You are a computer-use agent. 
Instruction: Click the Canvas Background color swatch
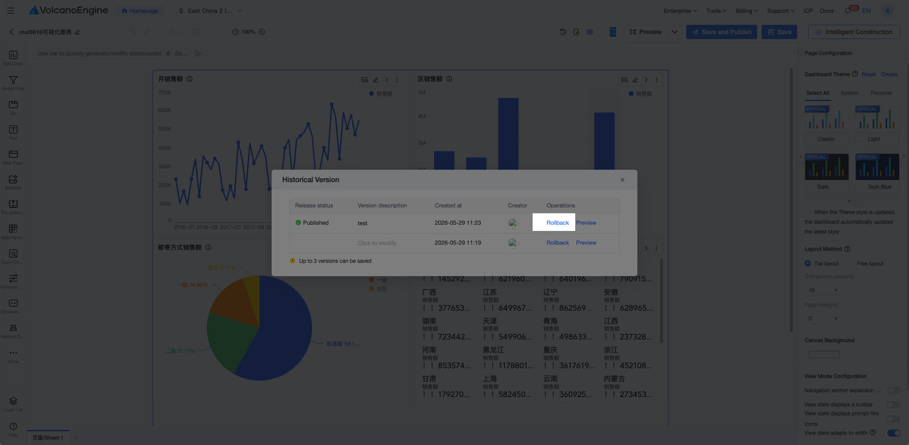824,355
